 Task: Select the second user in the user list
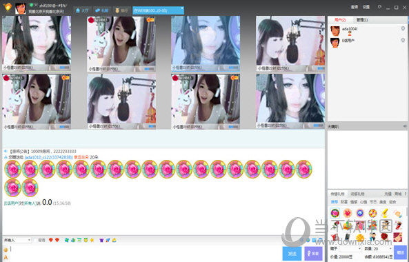[x=368, y=43]
